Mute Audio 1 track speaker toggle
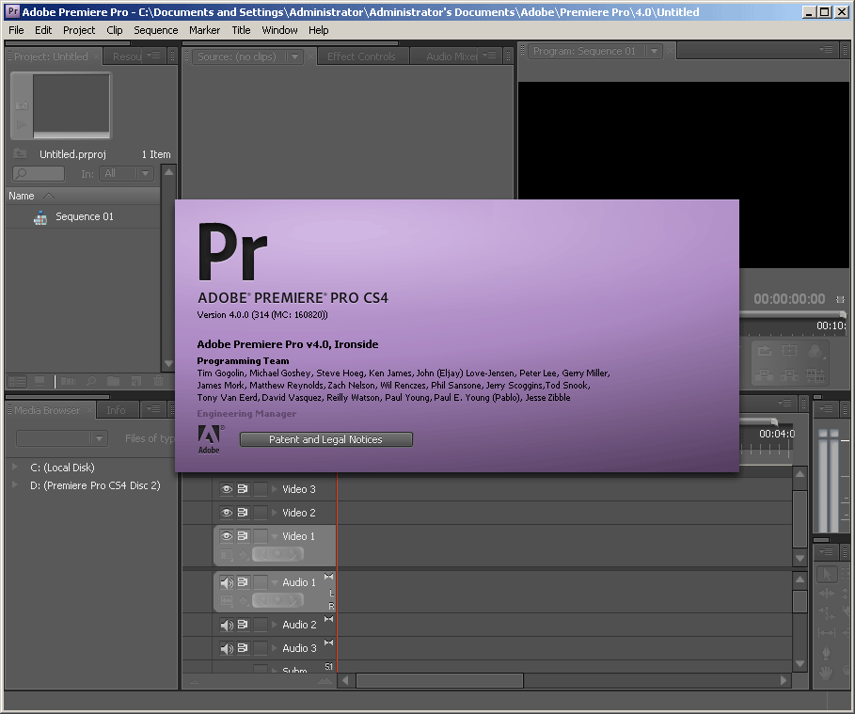Image resolution: width=855 pixels, height=714 pixels. tap(227, 582)
